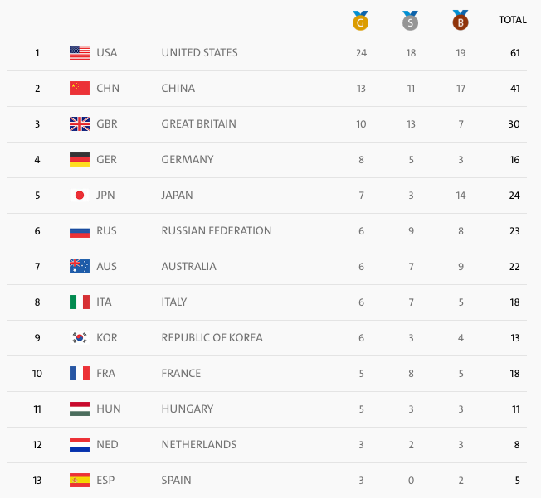Click the TOTAL column header
This screenshot has height=498, width=541.
[x=512, y=20]
